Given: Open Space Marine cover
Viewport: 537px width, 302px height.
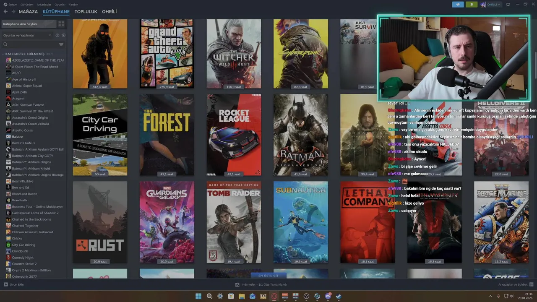Looking at the screenshot, I should point(501,222).
